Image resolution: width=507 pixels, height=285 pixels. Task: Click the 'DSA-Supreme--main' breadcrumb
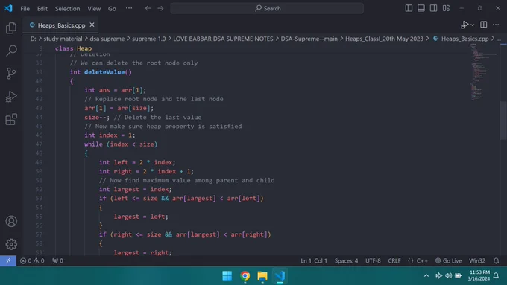(309, 39)
